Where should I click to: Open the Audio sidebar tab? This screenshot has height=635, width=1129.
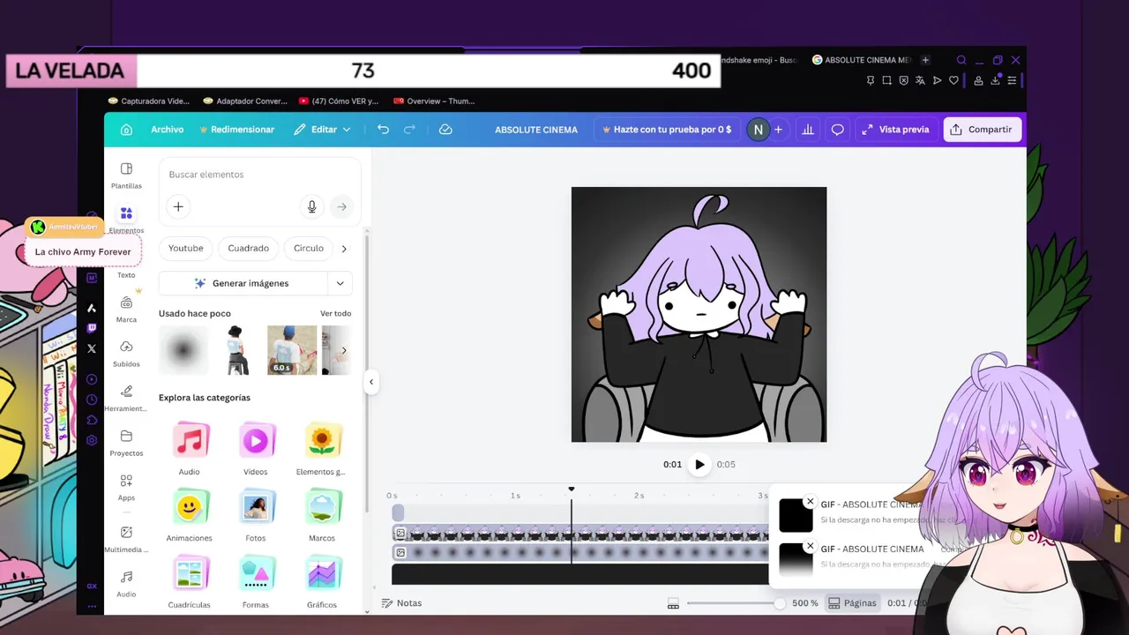pos(126,584)
